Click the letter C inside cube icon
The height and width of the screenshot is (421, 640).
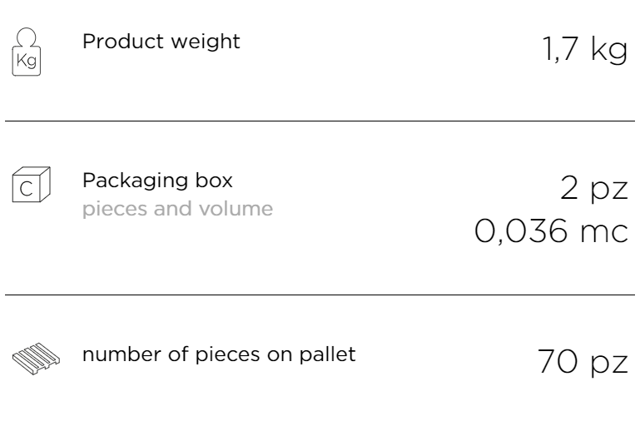[27, 189]
